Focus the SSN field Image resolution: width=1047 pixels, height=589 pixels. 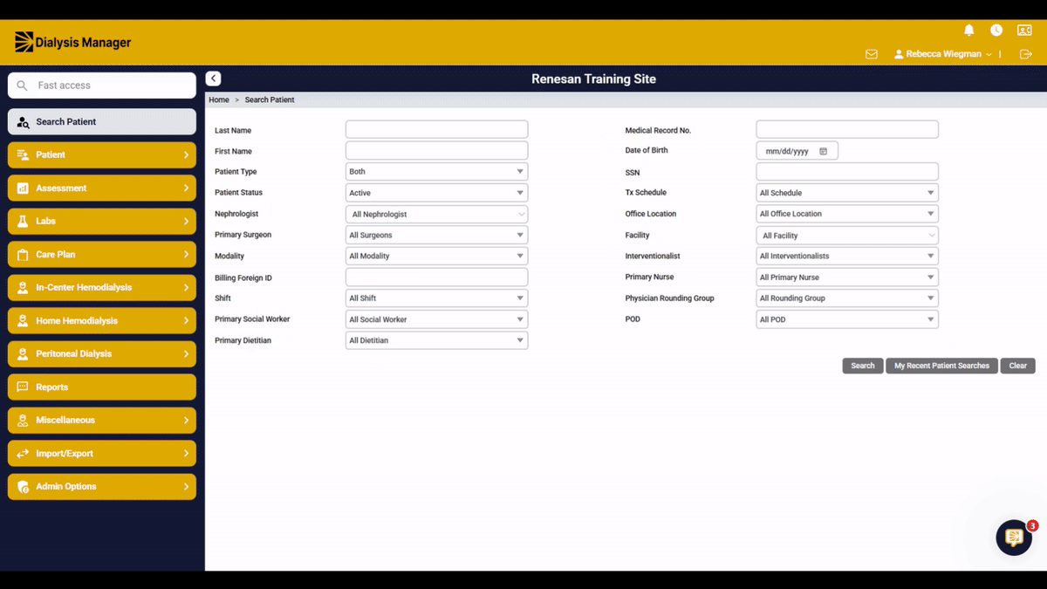point(847,172)
